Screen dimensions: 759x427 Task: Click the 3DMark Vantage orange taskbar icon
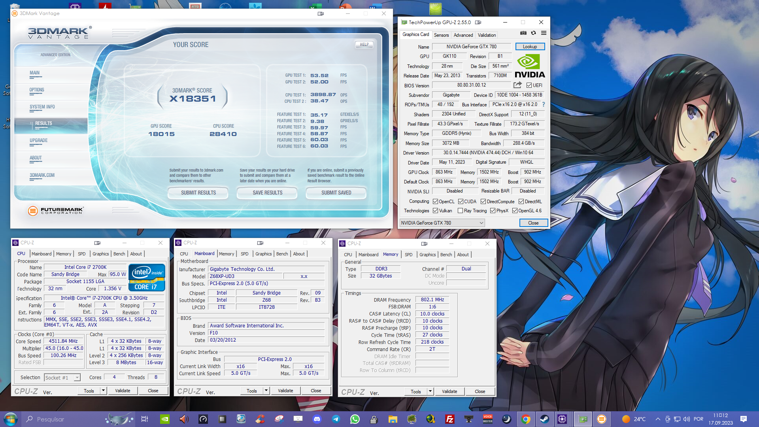(602, 419)
